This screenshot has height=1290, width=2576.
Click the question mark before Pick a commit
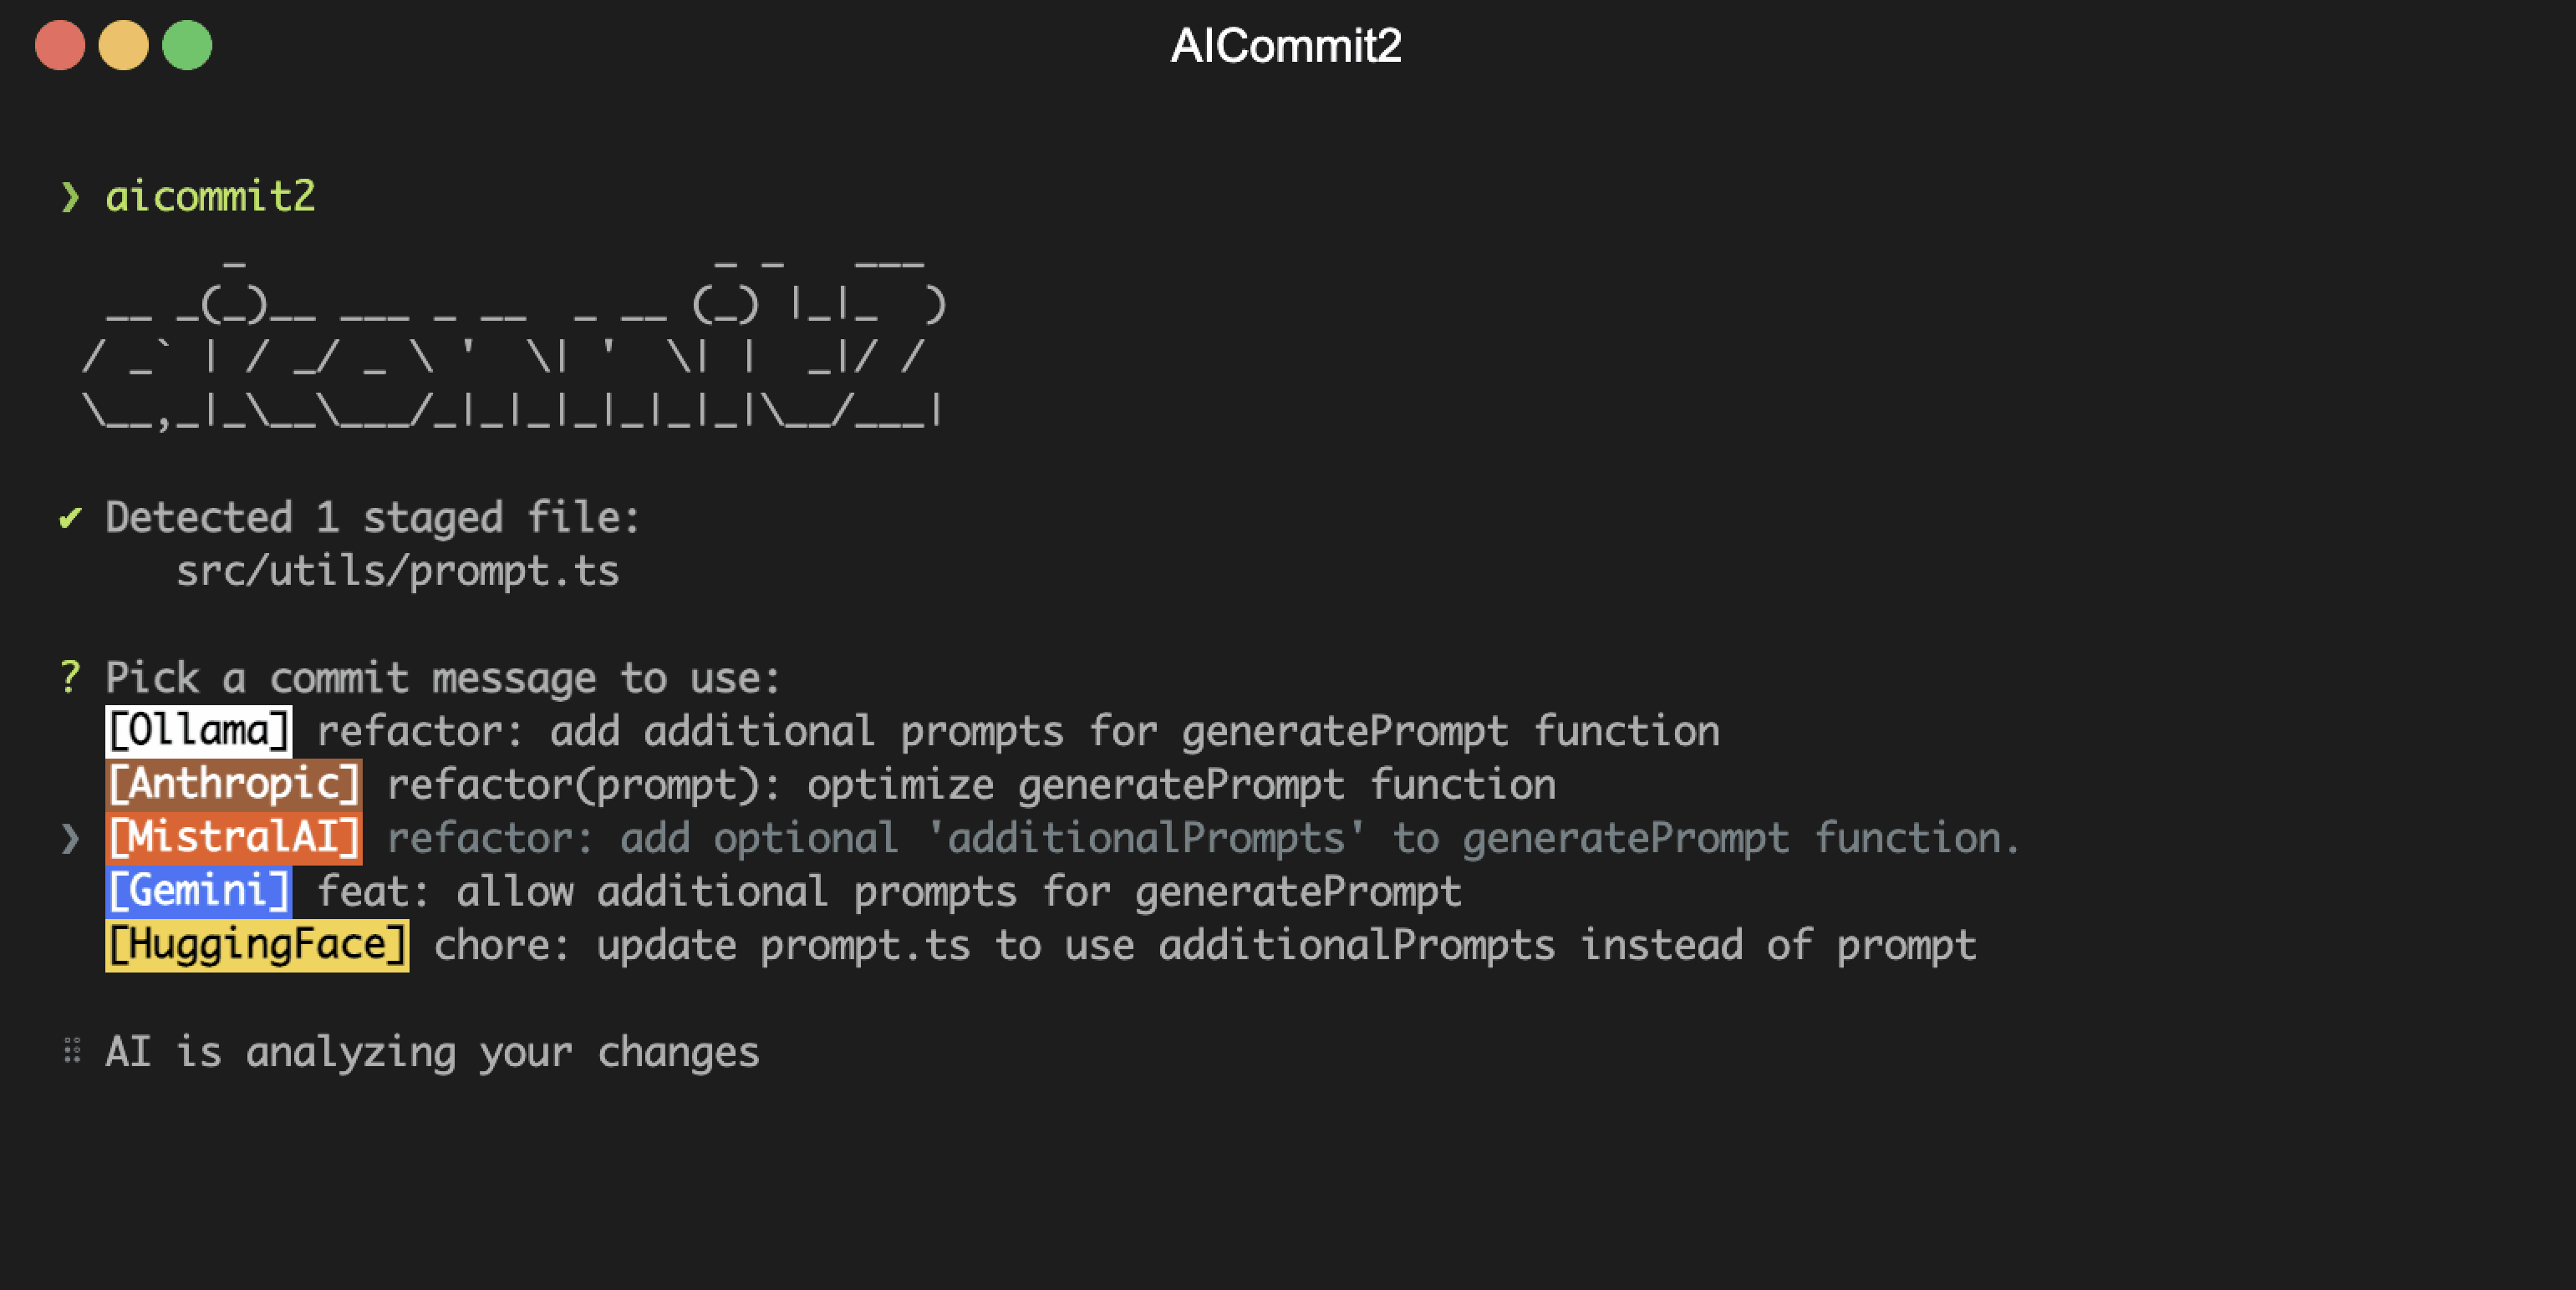coord(69,678)
